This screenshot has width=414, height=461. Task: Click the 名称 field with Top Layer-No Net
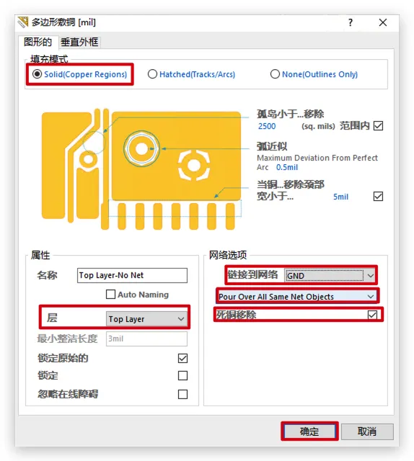[x=132, y=275]
